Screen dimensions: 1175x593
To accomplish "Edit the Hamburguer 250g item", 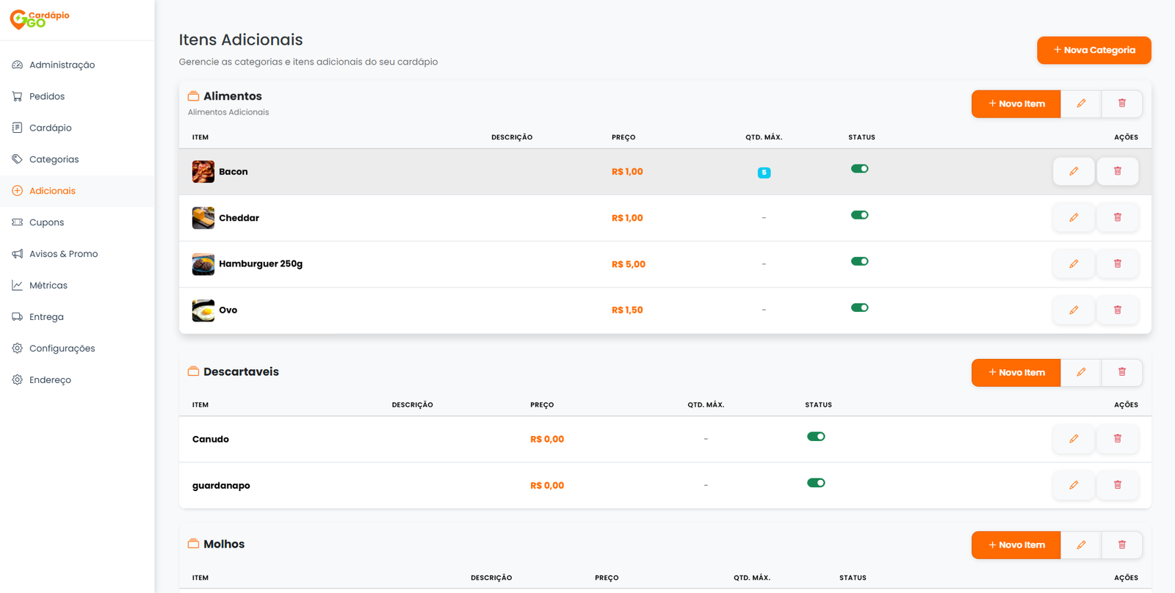I will (x=1073, y=264).
